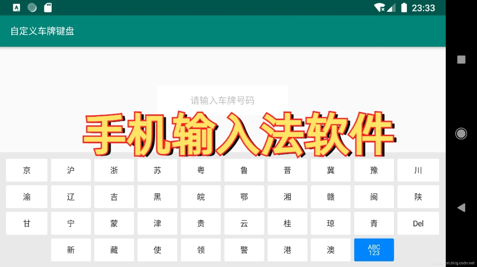Image resolution: width=477 pixels, height=267 pixels.
Task: Tap the 粤 key on keyboard
Action: coord(201,170)
